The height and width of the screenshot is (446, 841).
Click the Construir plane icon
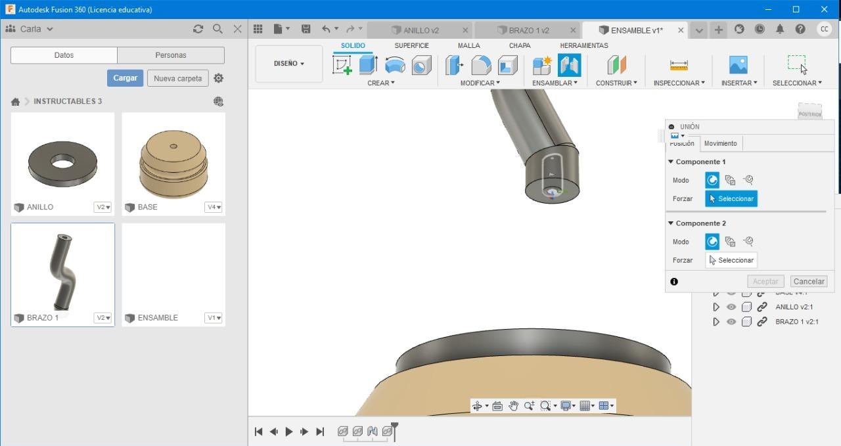click(616, 65)
